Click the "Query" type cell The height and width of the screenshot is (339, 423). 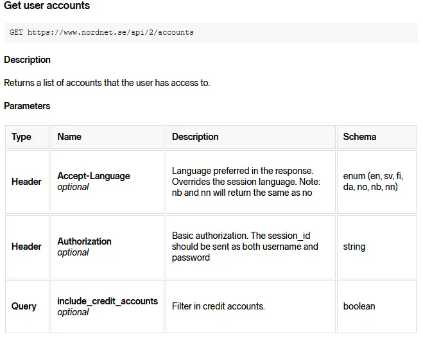tap(24, 306)
